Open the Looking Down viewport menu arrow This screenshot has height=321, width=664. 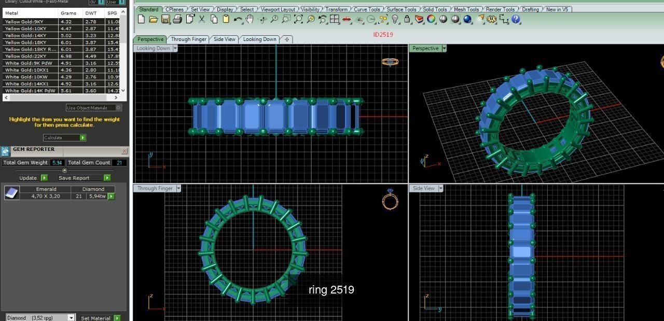pyautogui.click(x=175, y=48)
